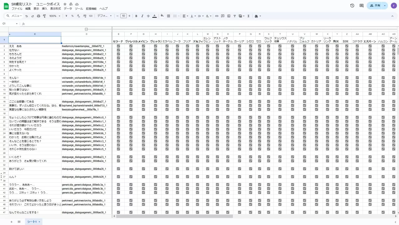
Task: Open the functions (Σ) list
Action: coord(248,16)
